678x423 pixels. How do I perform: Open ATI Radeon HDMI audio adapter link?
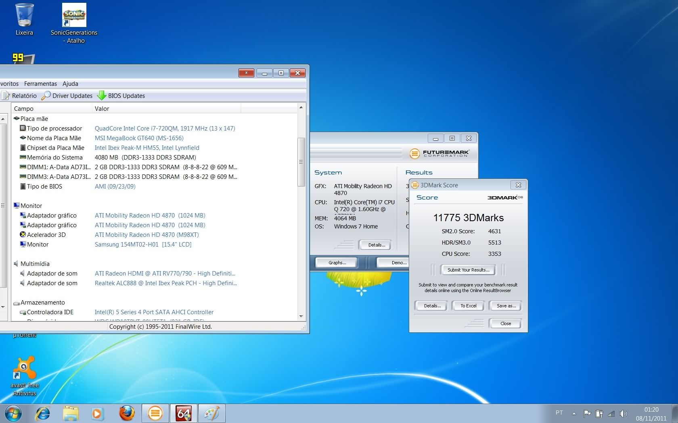pos(165,273)
